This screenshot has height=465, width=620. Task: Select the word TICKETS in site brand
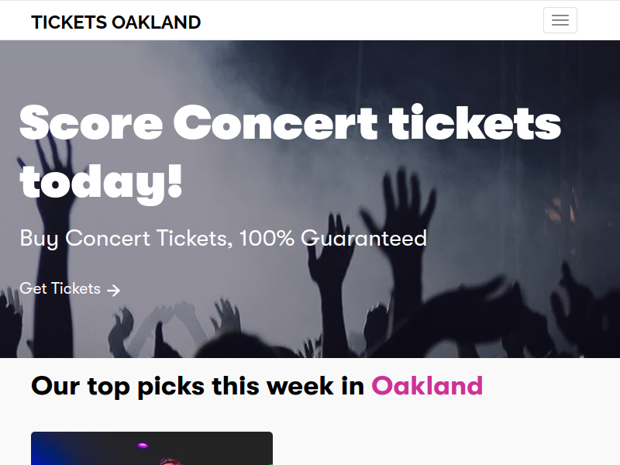[69, 22]
